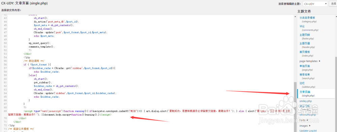Screen dimensions: 337x132
Task: Expand the page-templates folder
Action: point(310,61)
